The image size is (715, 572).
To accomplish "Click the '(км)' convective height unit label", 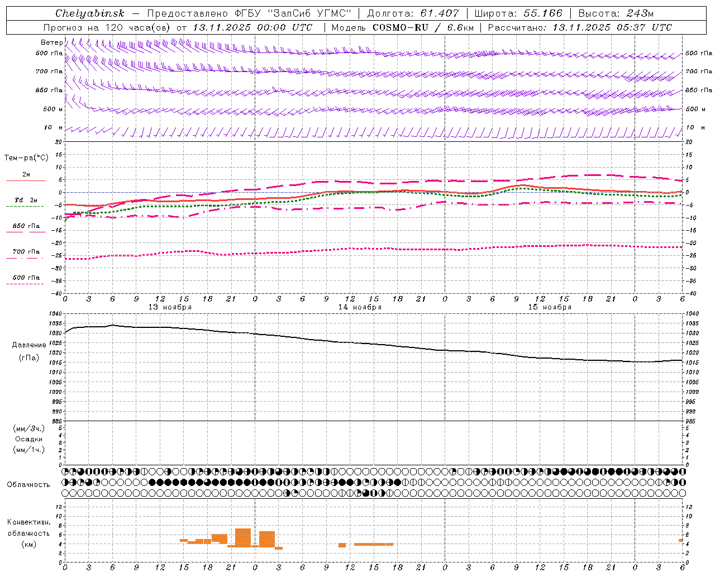I will pos(29,544).
